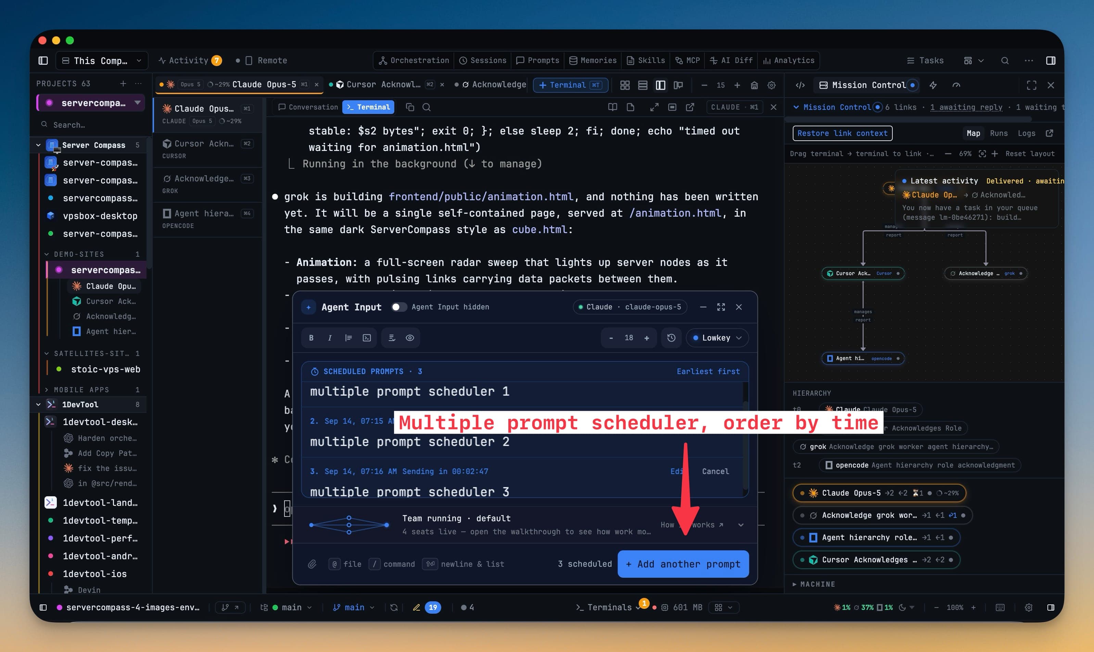This screenshot has width=1094, height=652.
Task: Switch to stacked rows layout icon
Action: [x=643, y=85]
